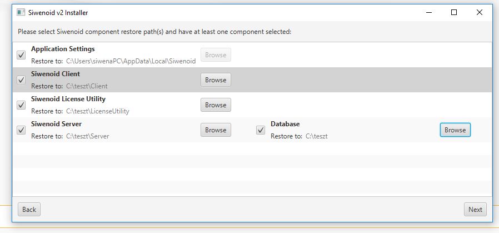Go to the Next installer step

[x=475, y=210]
